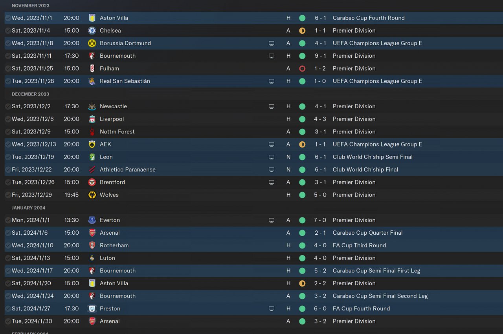This screenshot has height=334, width=503.
Task: Click the red loss indicator for Fulham
Action: tap(302, 68)
